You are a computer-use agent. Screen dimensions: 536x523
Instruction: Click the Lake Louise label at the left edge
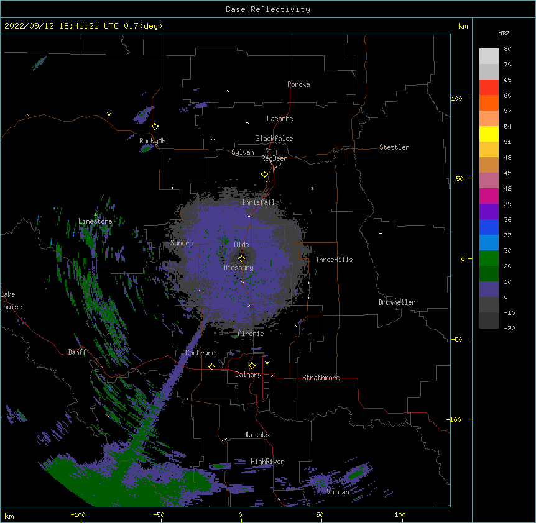[x=11, y=301]
